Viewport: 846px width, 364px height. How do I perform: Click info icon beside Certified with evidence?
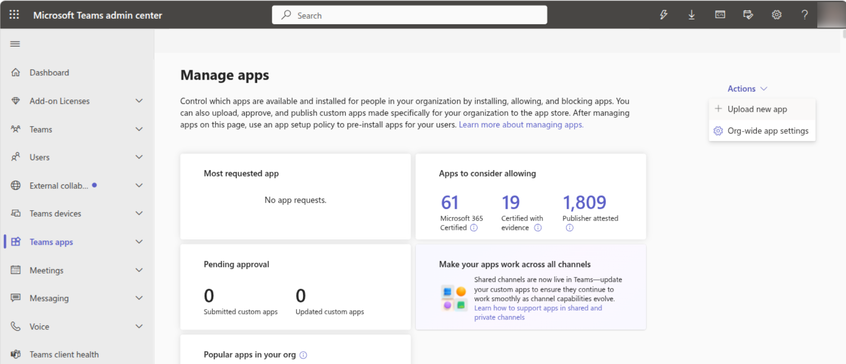pos(538,228)
